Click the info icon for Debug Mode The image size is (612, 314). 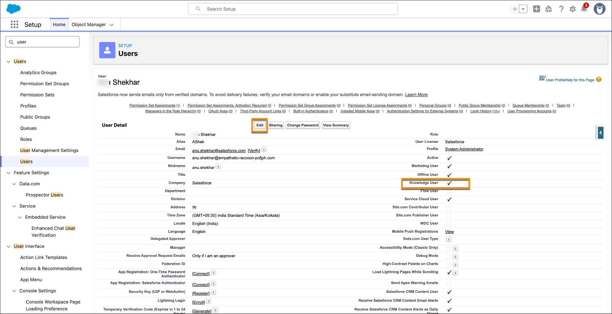455,257
